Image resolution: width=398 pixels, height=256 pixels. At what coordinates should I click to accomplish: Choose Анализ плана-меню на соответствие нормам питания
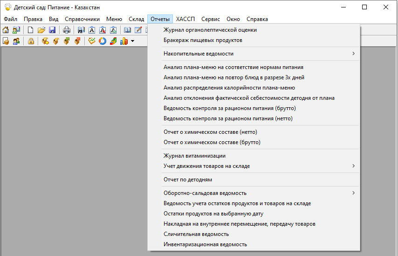click(254, 67)
